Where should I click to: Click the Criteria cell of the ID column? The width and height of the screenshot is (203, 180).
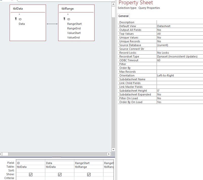[31, 178]
